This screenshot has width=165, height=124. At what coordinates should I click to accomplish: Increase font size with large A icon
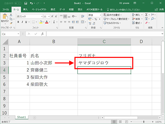point(52,16)
